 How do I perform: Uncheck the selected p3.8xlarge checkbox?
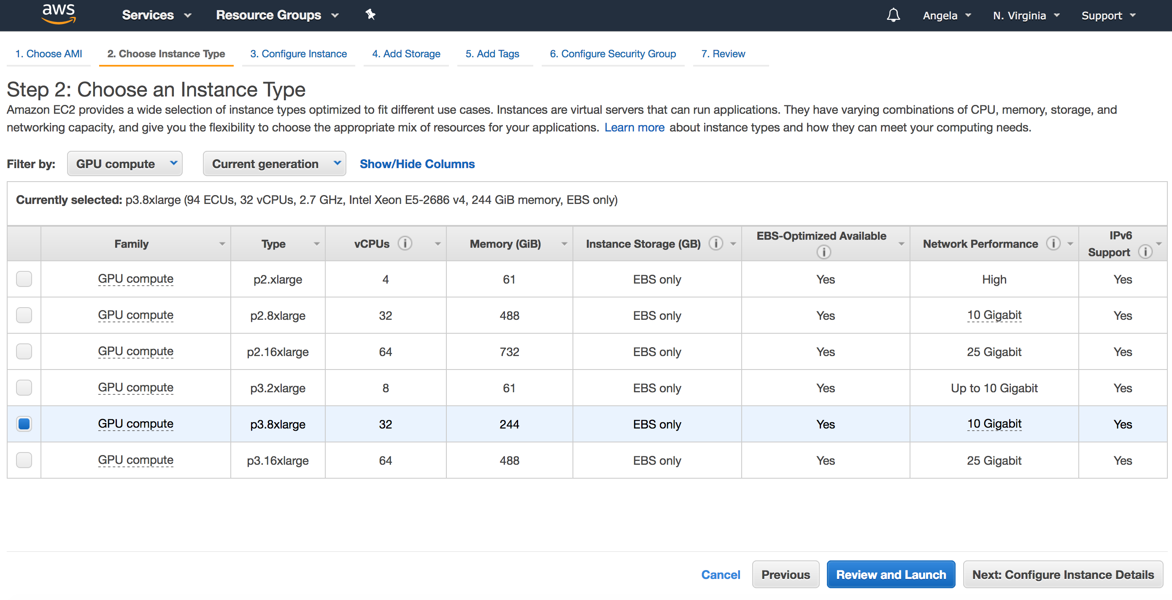tap(24, 423)
